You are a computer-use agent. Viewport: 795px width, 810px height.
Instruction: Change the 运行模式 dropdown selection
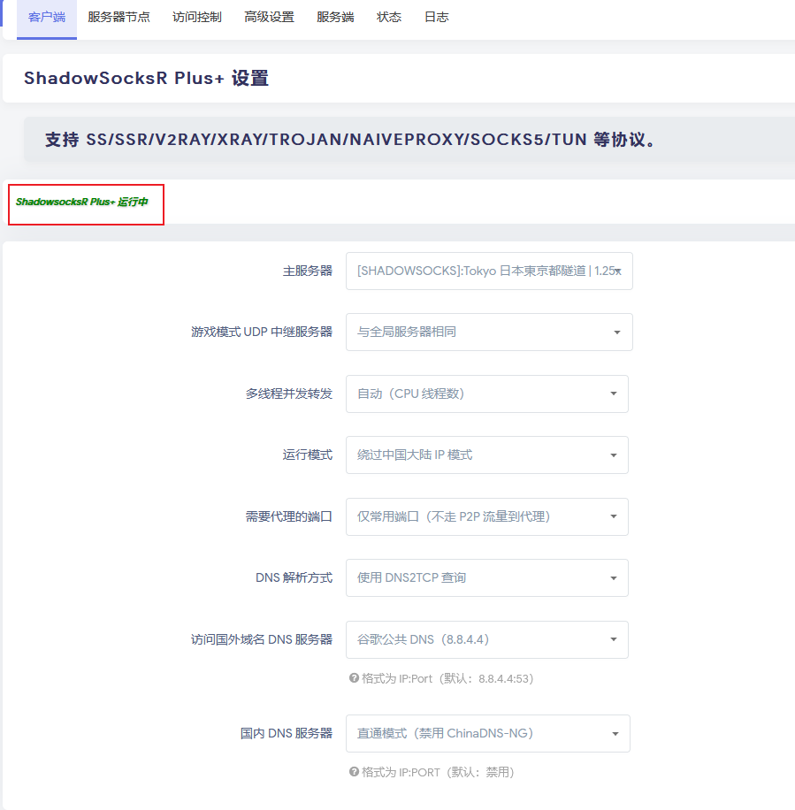[486, 455]
